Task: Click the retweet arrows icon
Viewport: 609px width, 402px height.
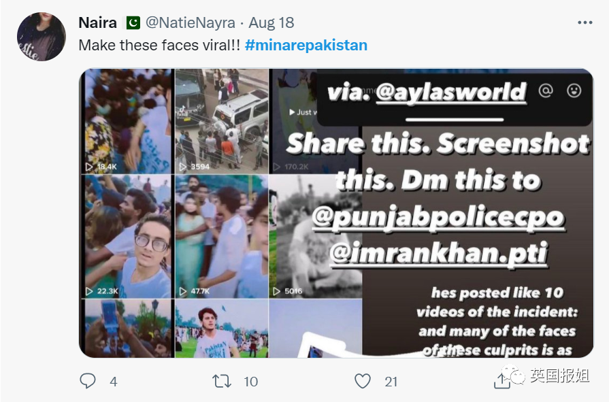Action: 222,381
